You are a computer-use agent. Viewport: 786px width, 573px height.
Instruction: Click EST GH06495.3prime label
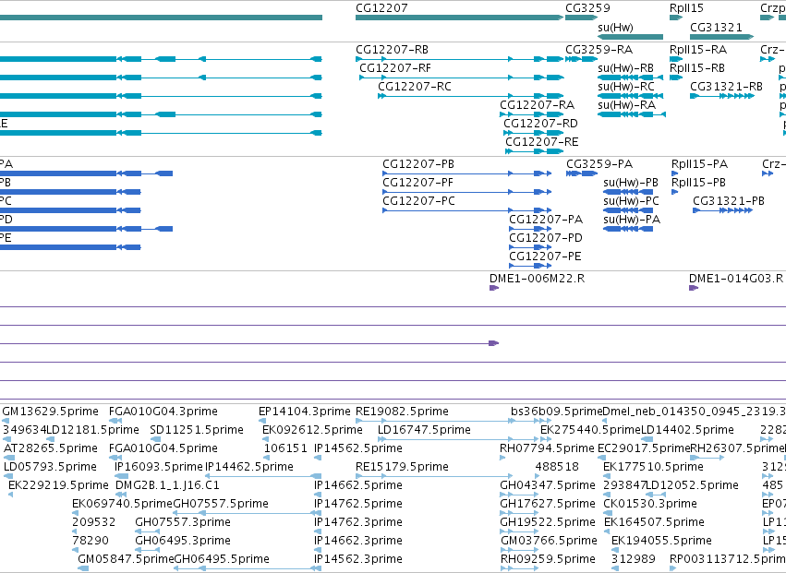[183, 541]
